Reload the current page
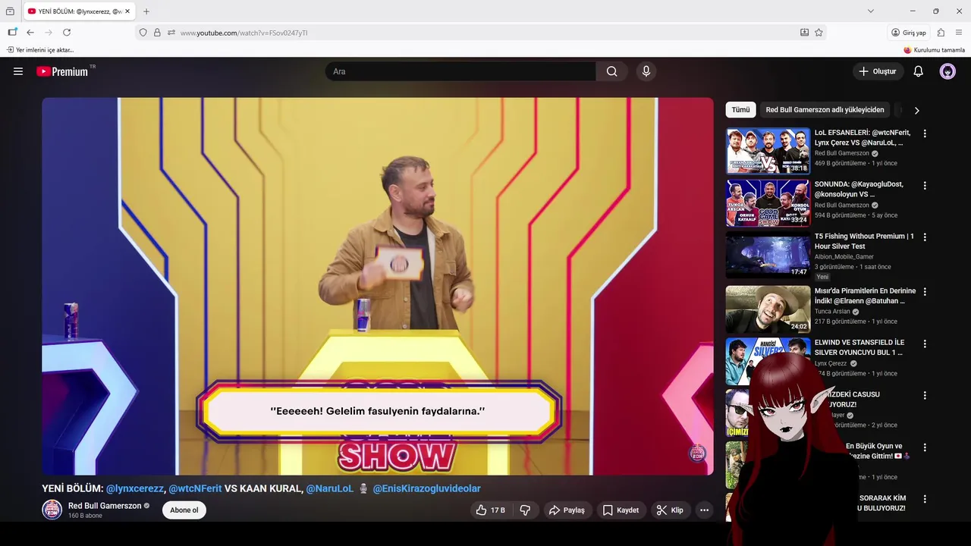Viewport: 971px width, 546px height. 67,33
